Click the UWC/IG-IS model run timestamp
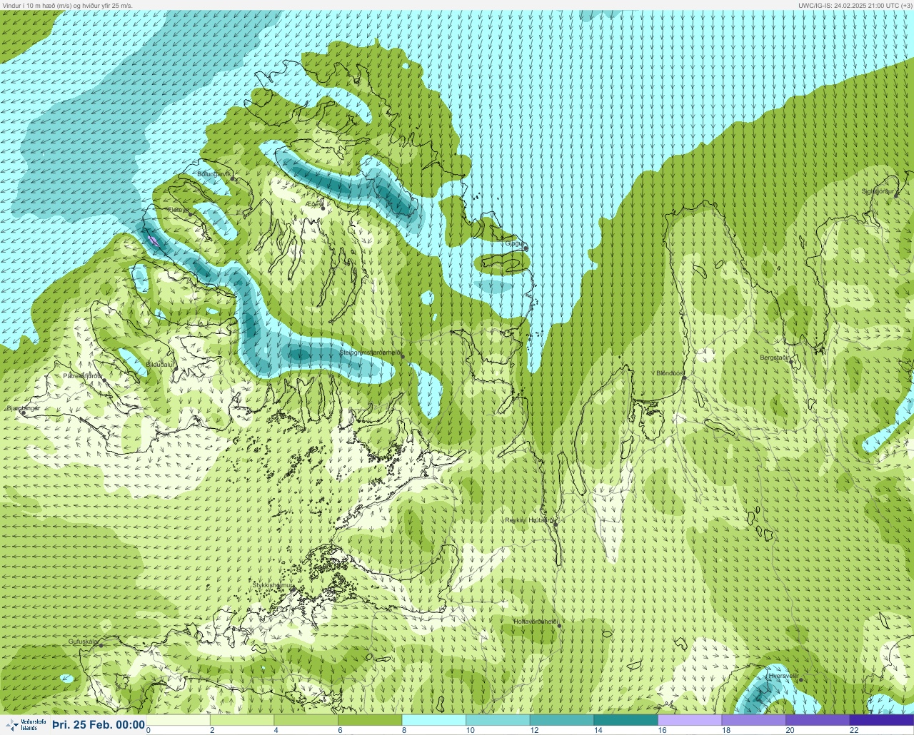 (854, 5)
